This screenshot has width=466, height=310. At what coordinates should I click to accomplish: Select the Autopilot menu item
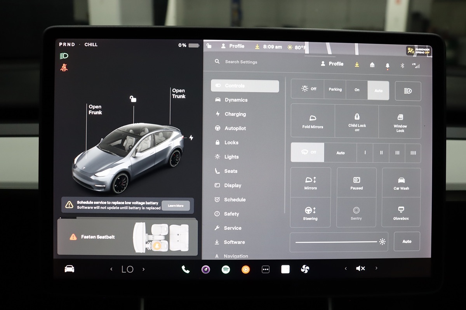tap(235, 128)
